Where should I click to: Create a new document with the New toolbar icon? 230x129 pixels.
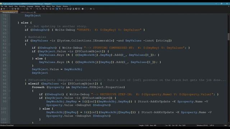pyautogui.click(x=1, y=9)
